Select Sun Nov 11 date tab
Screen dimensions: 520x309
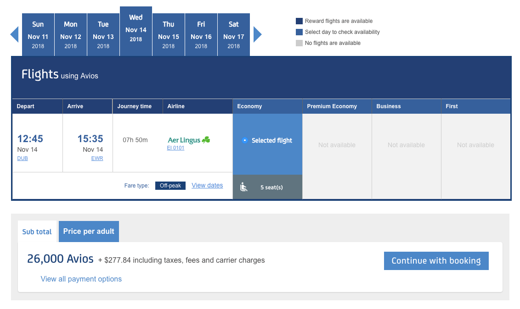(x=38, y=35)
